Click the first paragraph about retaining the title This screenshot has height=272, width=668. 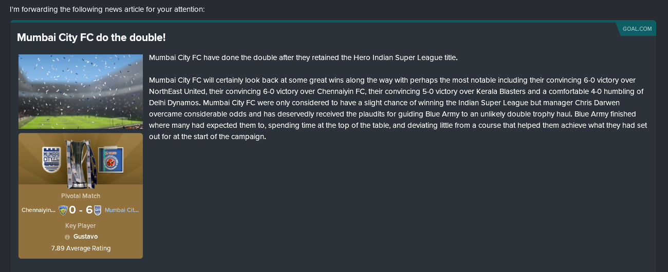303,57
